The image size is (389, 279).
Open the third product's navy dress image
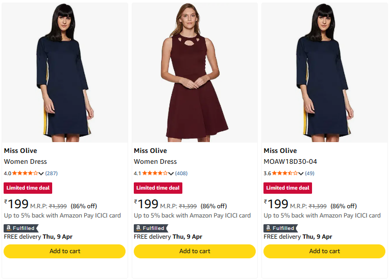pyautogui.click(x=324, y=72)
